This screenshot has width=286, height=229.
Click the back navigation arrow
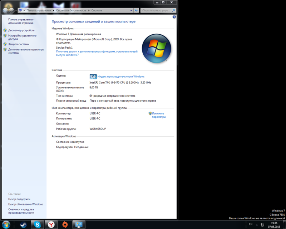click(x=5, y=11)
